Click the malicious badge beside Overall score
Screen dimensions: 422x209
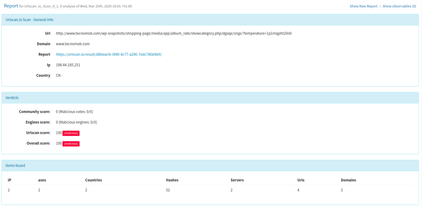click(x=71, y=143)
